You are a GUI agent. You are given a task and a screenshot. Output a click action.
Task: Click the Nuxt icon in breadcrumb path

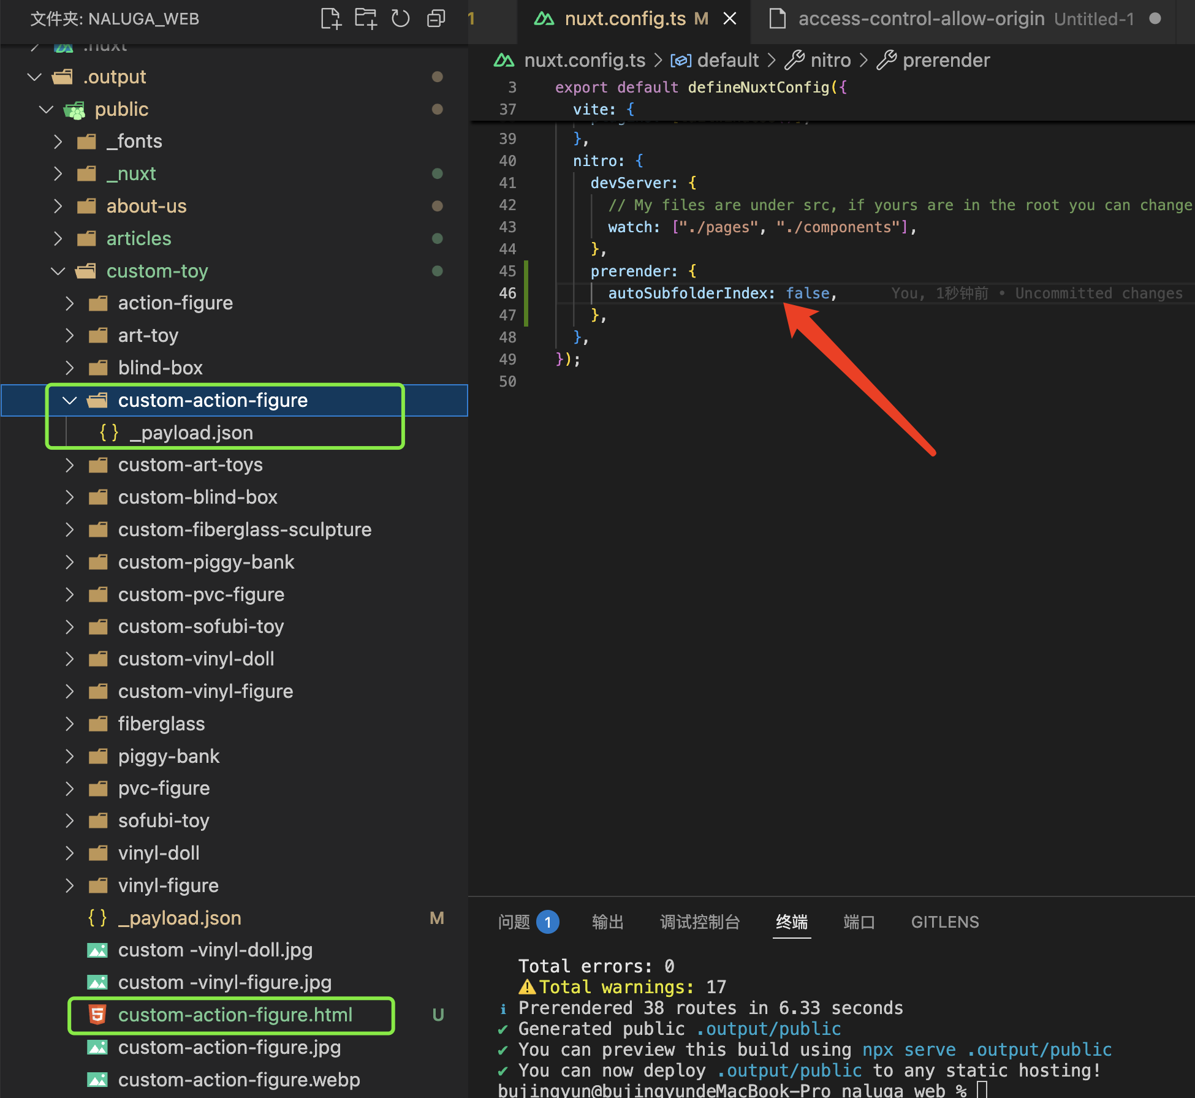504,60
